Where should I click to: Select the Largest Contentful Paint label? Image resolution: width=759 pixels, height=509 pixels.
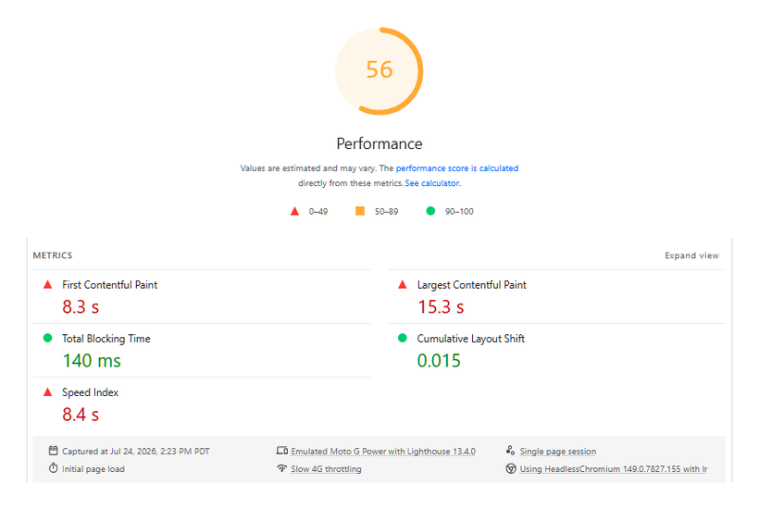(x=471, y=285)
